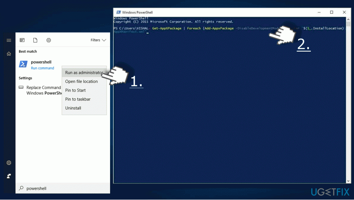The width and height of the screenshot is (354, 200).
Task: Click the Get-AppXPackage command text in PowerShell
Action: coord(167,28)
